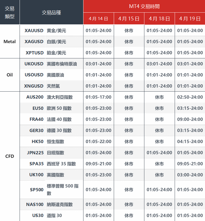Click SPA35 April 14 time 09:05-21:00

pos(98,164)
